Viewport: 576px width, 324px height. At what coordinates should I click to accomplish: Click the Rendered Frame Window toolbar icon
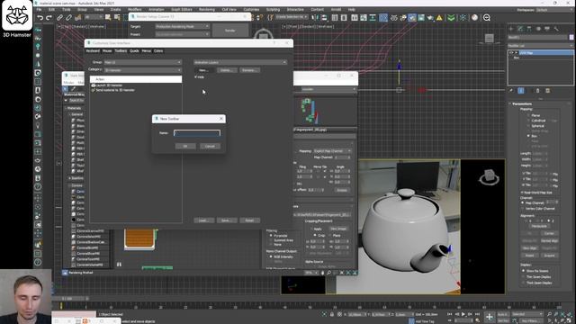(421, 17)
